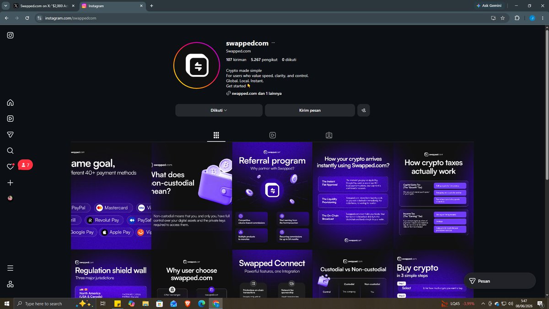This screenshot has width=549, height=309.
Task: Open the Swapped Connect post
Action: (x=272, y=274)
